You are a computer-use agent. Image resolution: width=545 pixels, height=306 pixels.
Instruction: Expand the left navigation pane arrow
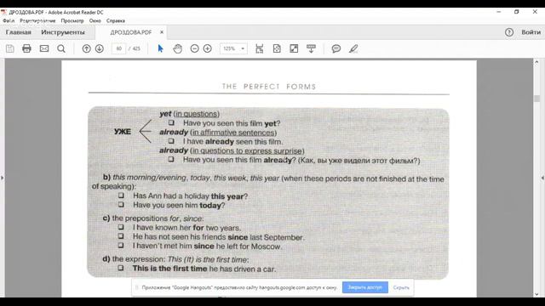(x=2, y=178)
